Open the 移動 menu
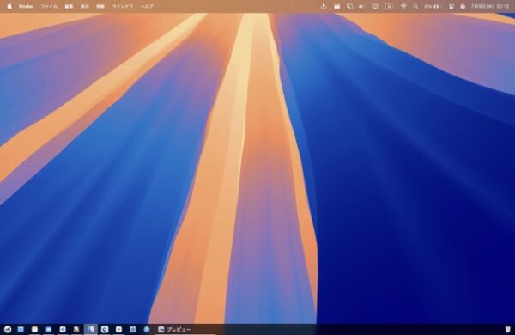This screenshot has width=515, height=335. 100,6
